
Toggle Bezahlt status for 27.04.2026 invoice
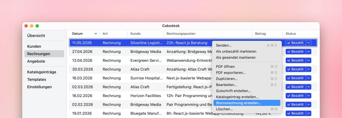pyautogui.click(x=296, y=52)
